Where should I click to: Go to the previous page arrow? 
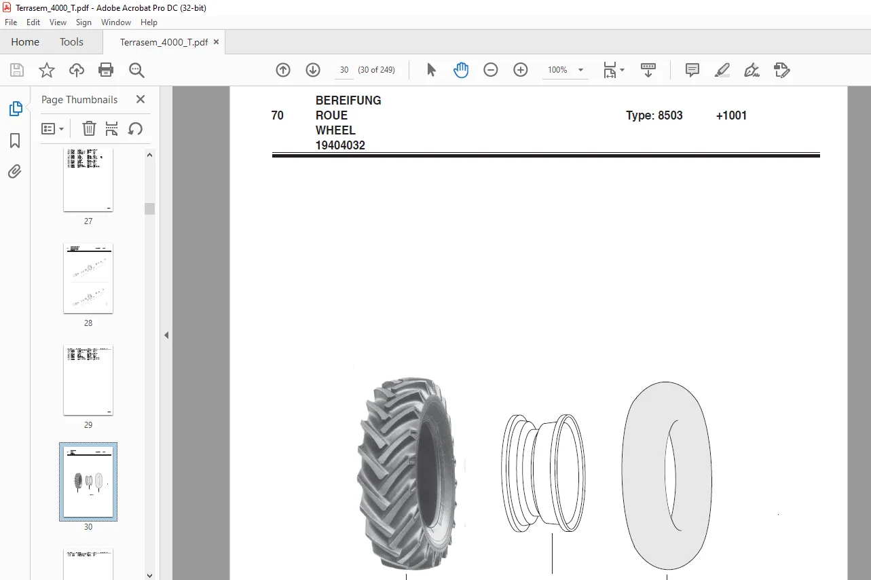tap(283, 70)
